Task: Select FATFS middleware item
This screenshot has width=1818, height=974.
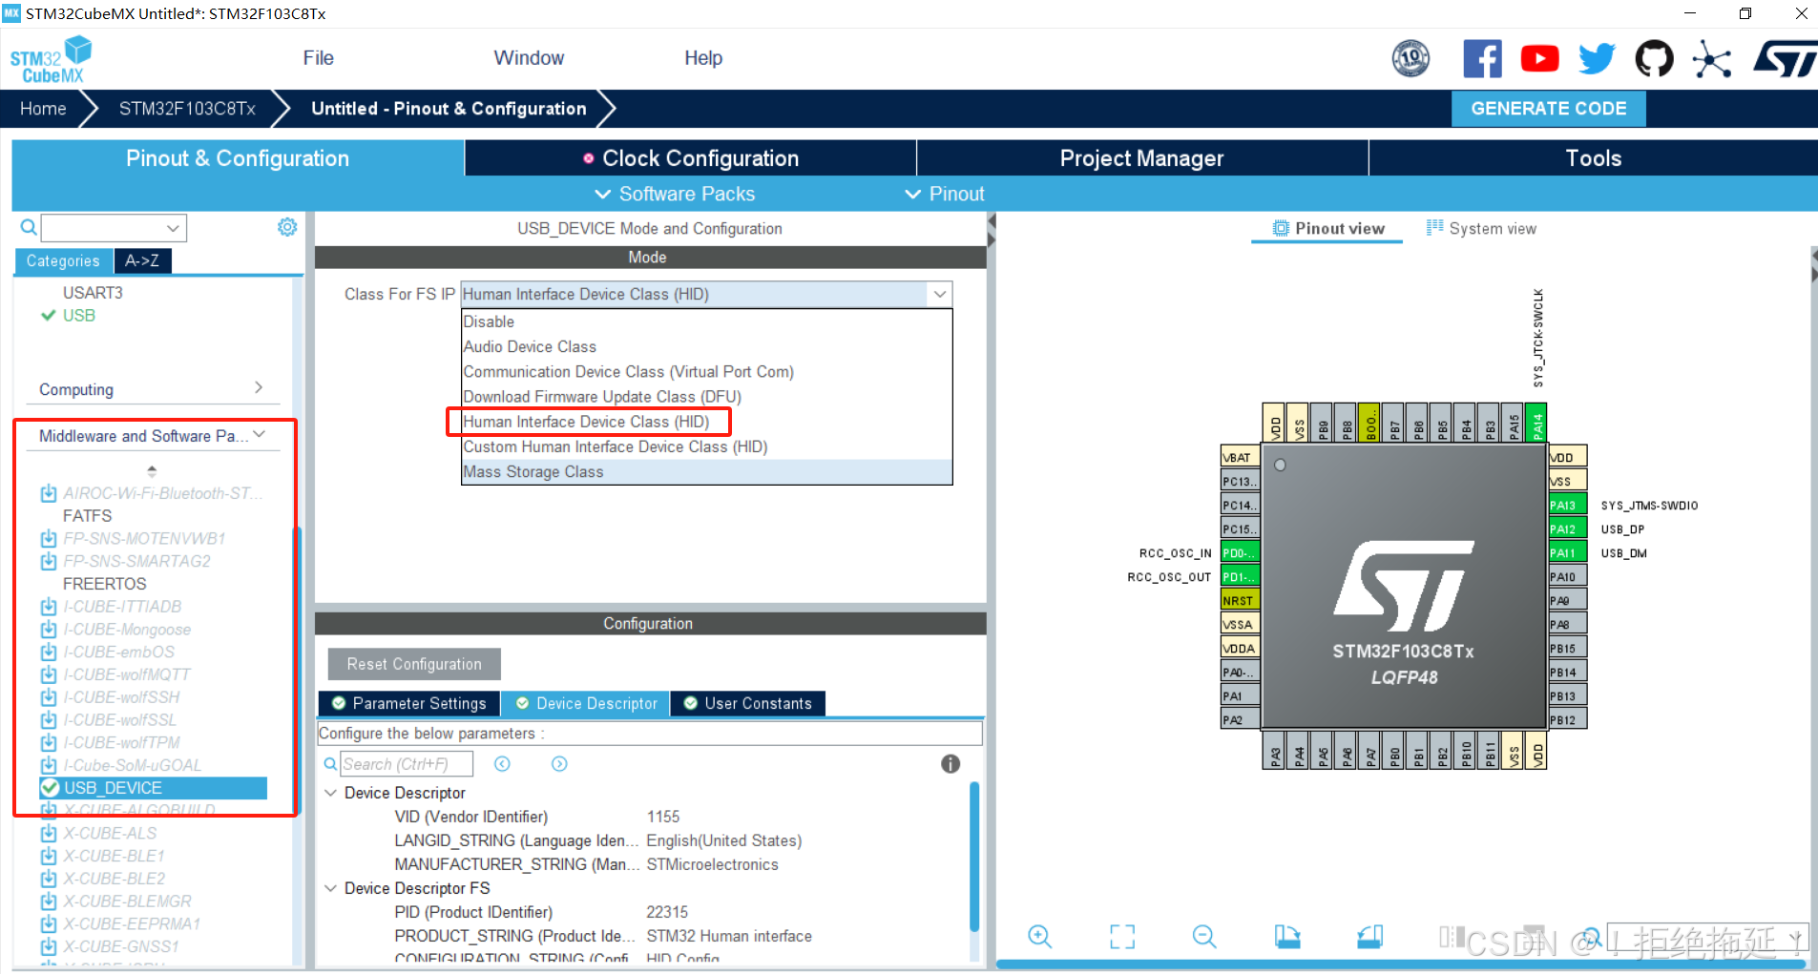Action: (87, 515)
